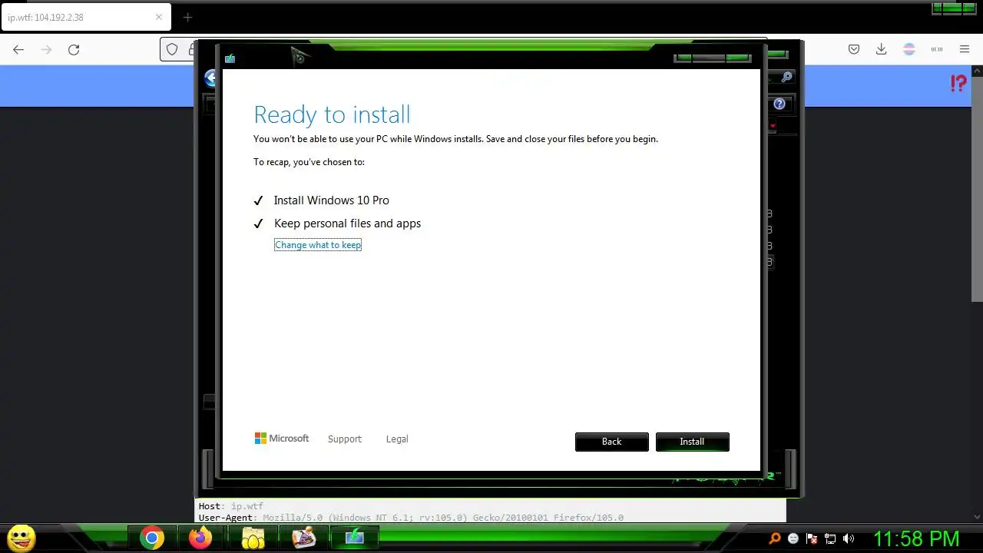Image resolution: width=983 pixels, height=553 pixels.
Task: Open the network tray icon
Action: 830,538
